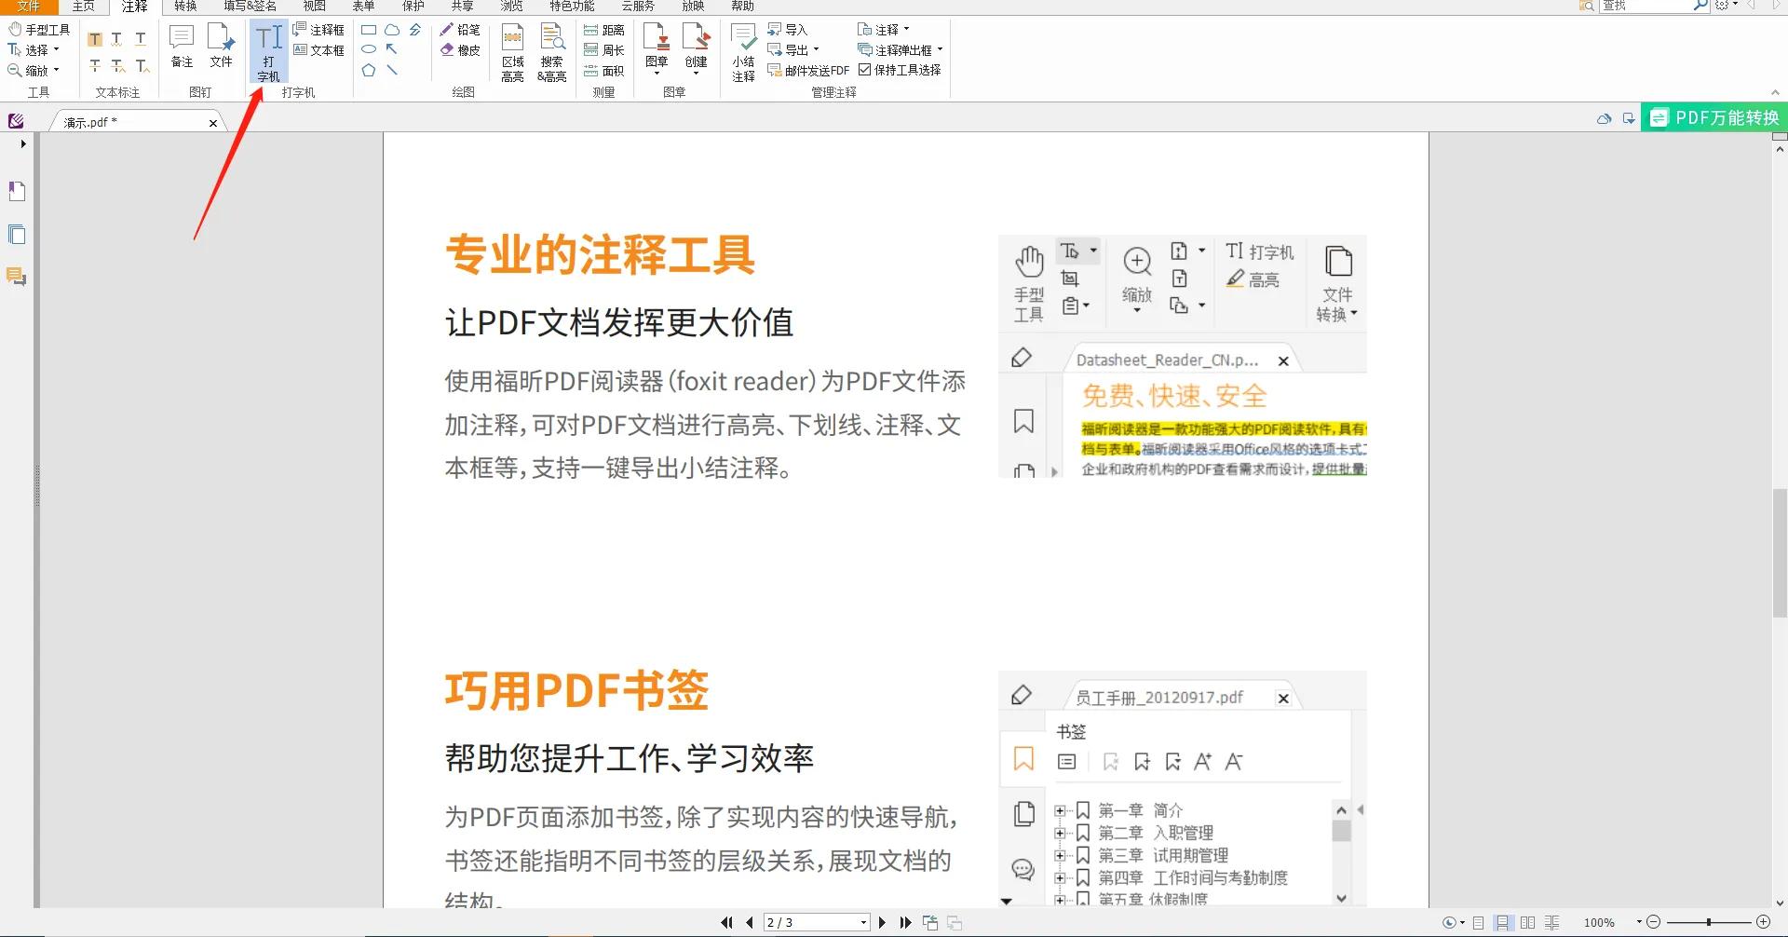The image size is (1788, 937).
Task: Collapse the ribbon with the chevron
Action: [1775, 92]
